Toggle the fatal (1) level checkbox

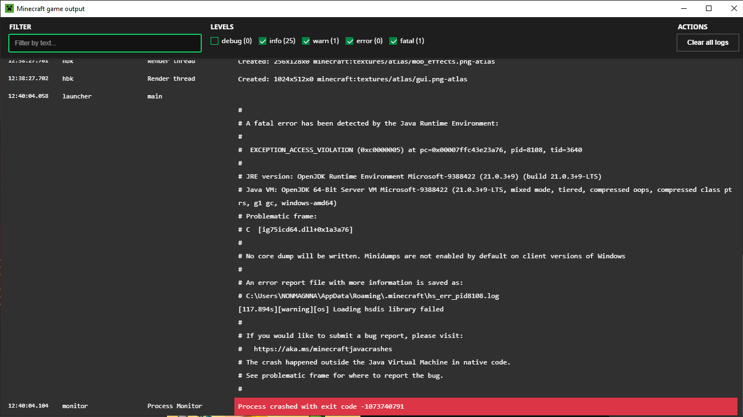point(393,41)
